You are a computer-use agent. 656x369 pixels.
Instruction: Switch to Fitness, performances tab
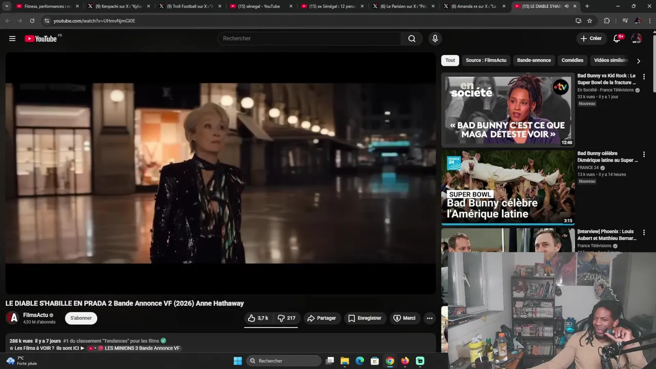tap(47, 6)
